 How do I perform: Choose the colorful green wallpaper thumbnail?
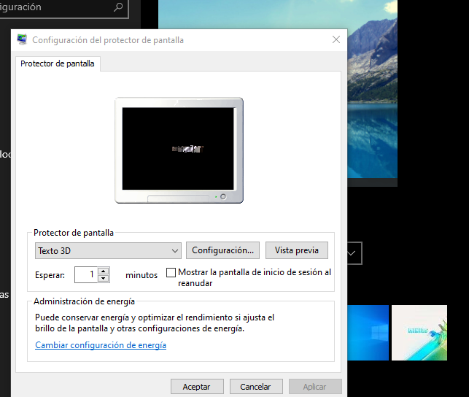pyautogui.click(x=419, y=333)
